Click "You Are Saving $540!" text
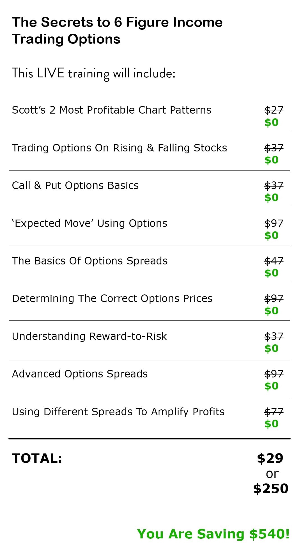303x553 pixels. coord(213,534)
